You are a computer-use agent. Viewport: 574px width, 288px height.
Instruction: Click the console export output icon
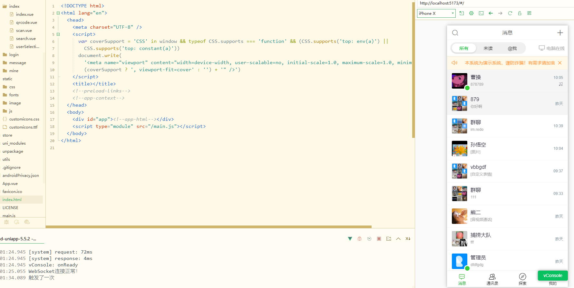coord(389,239)
